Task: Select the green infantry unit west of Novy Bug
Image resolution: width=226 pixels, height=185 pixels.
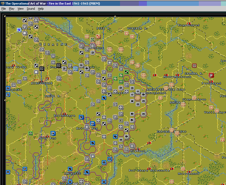Action: click(x=30, y=133)
